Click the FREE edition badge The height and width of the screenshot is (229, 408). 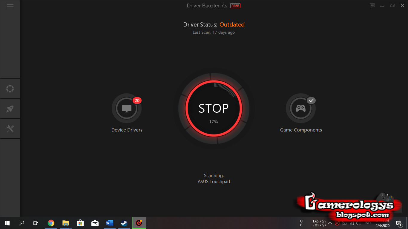pyautogui.click(x=235, y=6)
